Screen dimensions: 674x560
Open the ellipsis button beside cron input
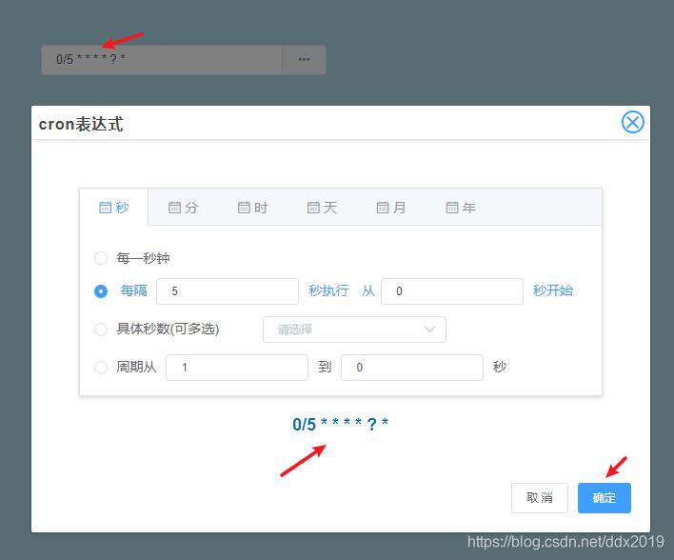pos(304,59)
